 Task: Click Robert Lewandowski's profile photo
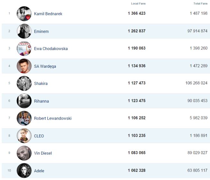coord(24,118)
